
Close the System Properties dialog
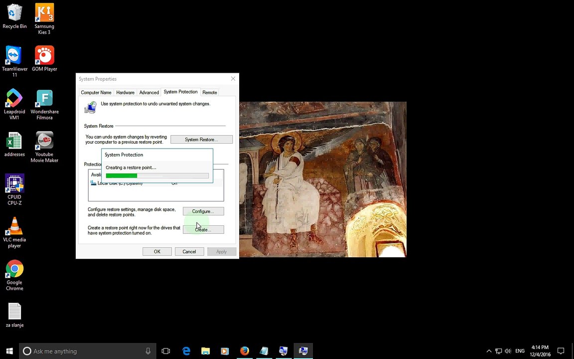click(233, 79)
